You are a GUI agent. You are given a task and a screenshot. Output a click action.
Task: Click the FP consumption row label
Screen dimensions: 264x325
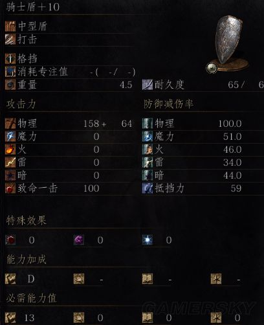tap(43, 72)
